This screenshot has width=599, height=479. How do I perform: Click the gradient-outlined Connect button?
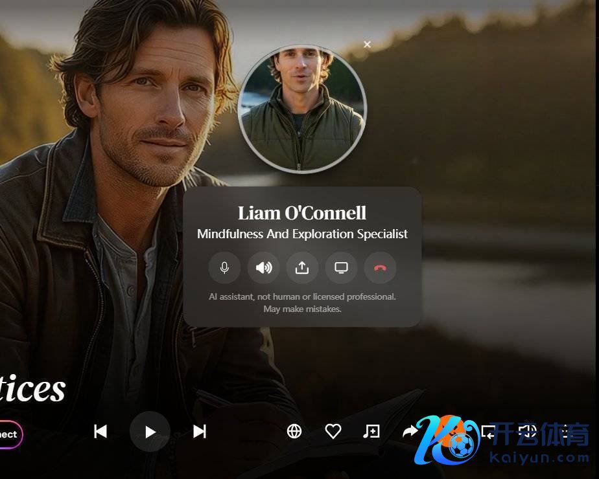coord(10,435)
